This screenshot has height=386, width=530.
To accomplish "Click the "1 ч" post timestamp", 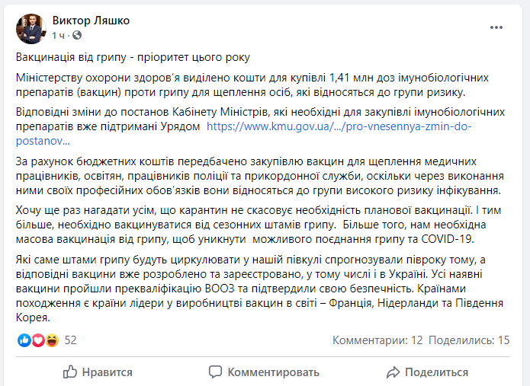I will pos(60,36).
